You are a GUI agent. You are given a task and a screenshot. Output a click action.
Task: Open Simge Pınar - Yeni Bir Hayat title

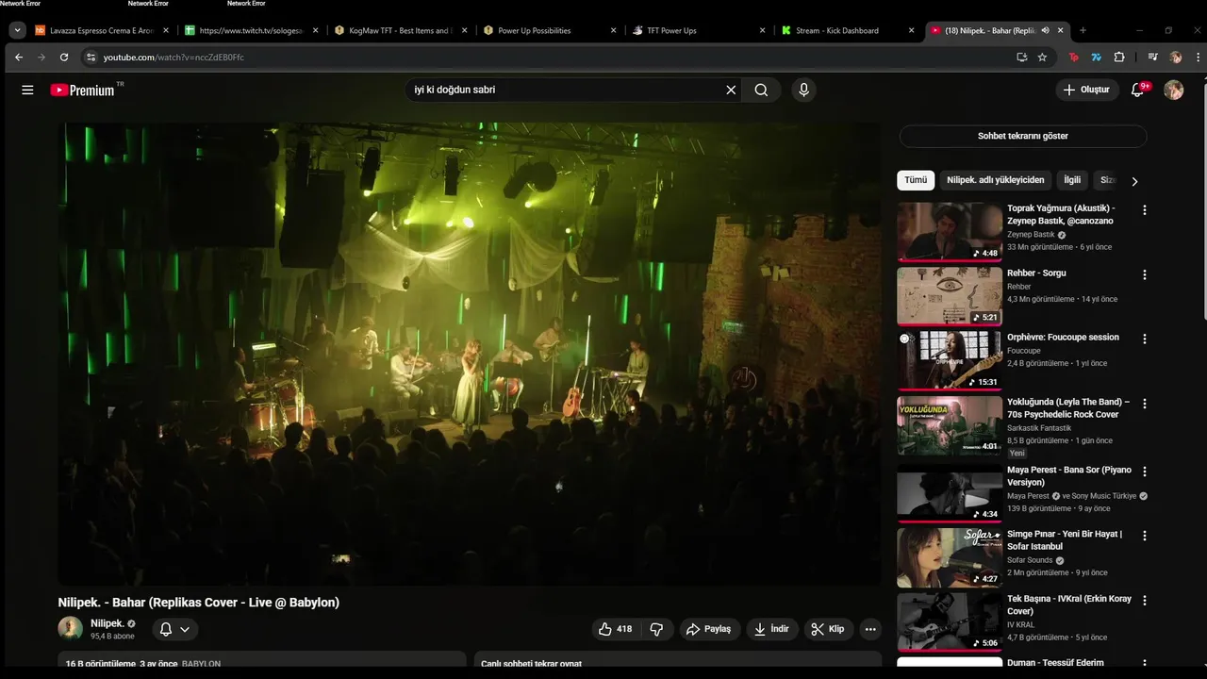coord(1065,540)
